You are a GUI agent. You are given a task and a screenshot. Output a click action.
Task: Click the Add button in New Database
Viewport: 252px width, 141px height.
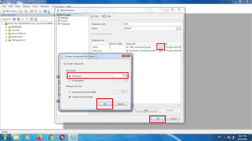click(146, 110)
